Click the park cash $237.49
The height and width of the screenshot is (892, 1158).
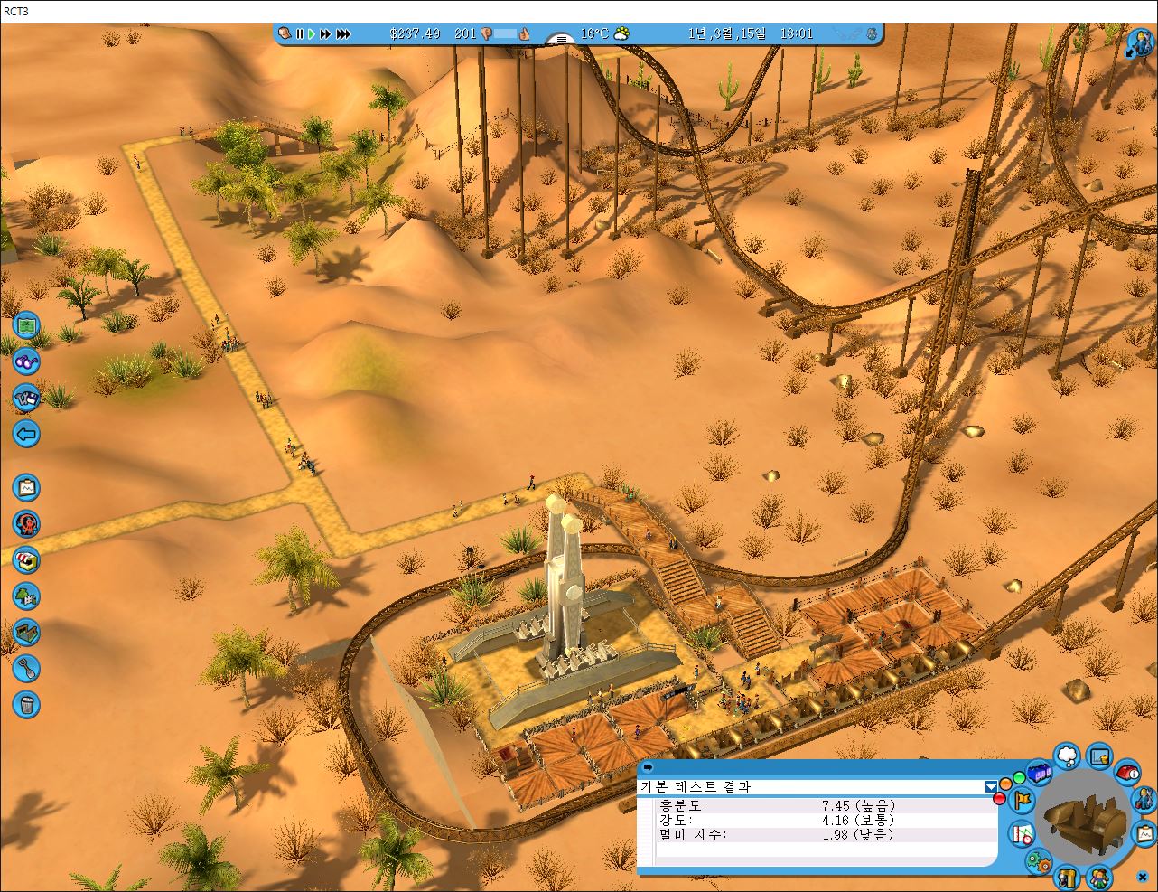pos(415,33)
